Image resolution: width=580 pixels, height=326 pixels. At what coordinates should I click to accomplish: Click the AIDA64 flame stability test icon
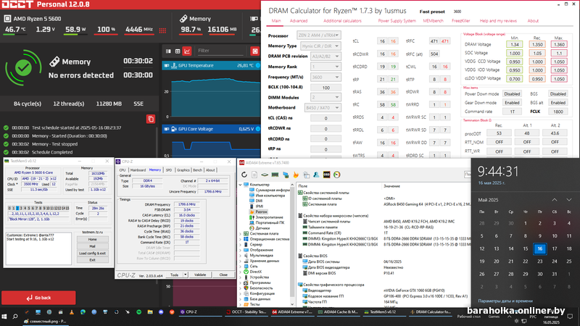pyautogui.click(x=296, y=175)
